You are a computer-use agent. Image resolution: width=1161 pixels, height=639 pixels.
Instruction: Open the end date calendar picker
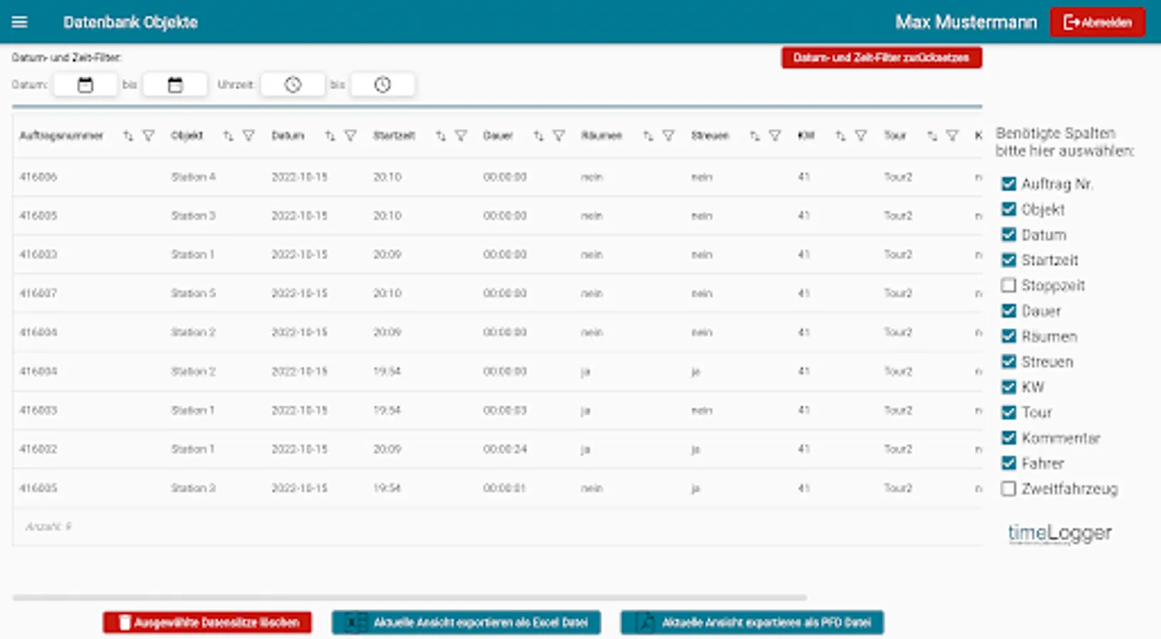tap(175, 85)
